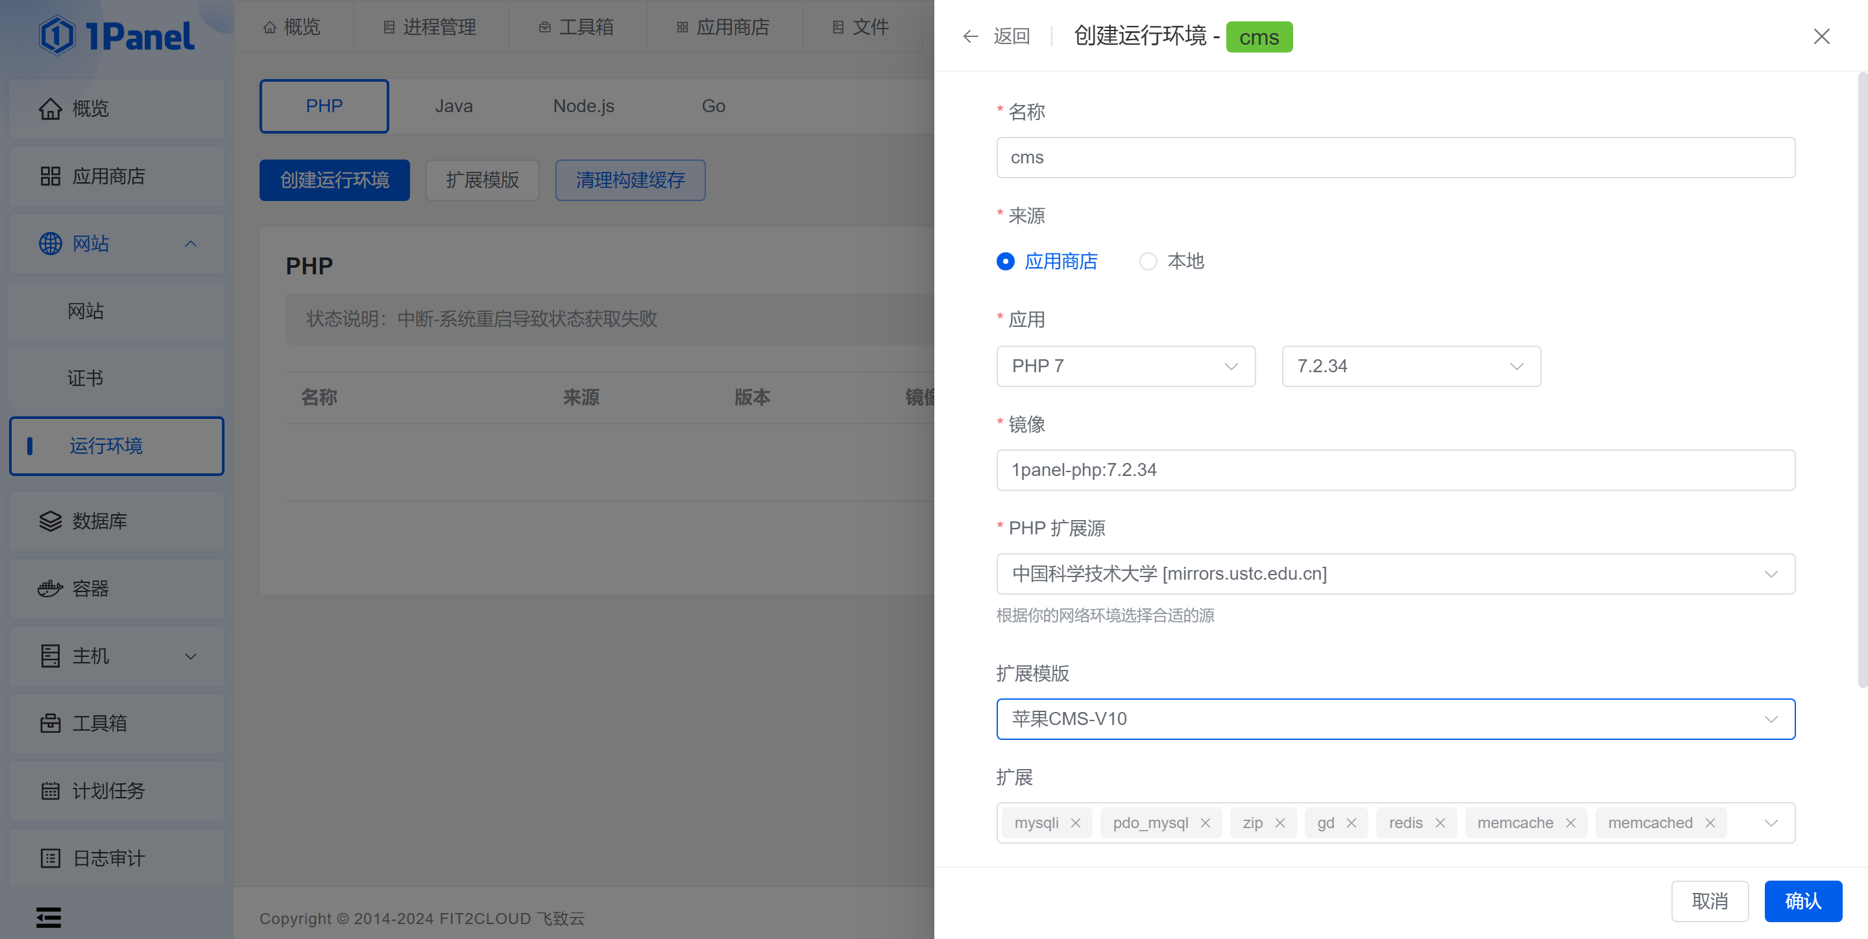Screen dimensions: 1868x939
Task: Select the 本地 source radio button
Action: click(x=1148, y=261)
